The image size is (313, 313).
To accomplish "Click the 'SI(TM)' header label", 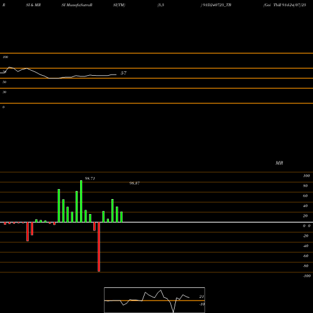I will point(119,5).
